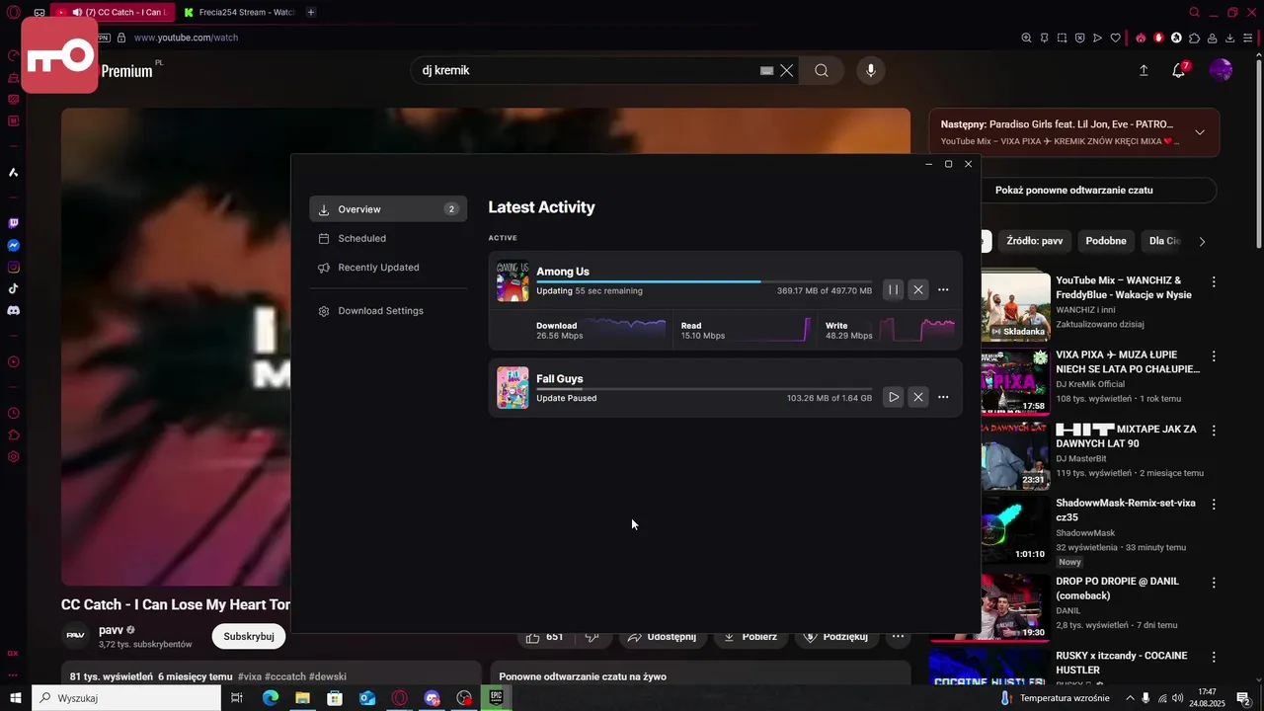Open Microsoft Edge from the taskbar
The image size is (1264, 711).
tap(270, 698)
